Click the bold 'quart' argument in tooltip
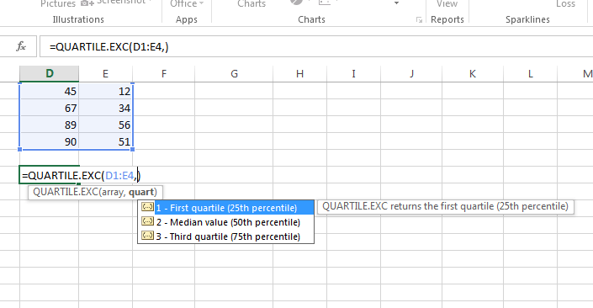This screenshot has width=593, height=308. click(141, 192)
